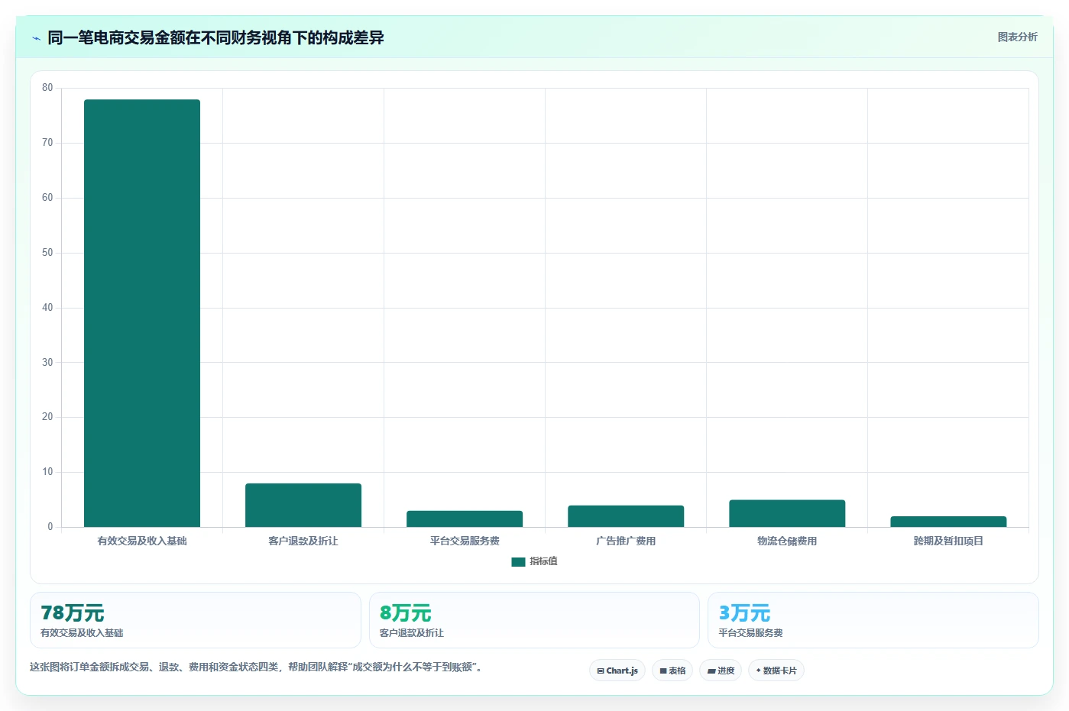
Task: Click the x-axis label 物流仓储费用
Action: pyautogui.click(x=787, y=541)
